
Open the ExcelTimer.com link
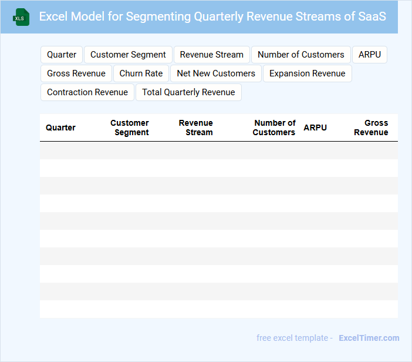369,338
